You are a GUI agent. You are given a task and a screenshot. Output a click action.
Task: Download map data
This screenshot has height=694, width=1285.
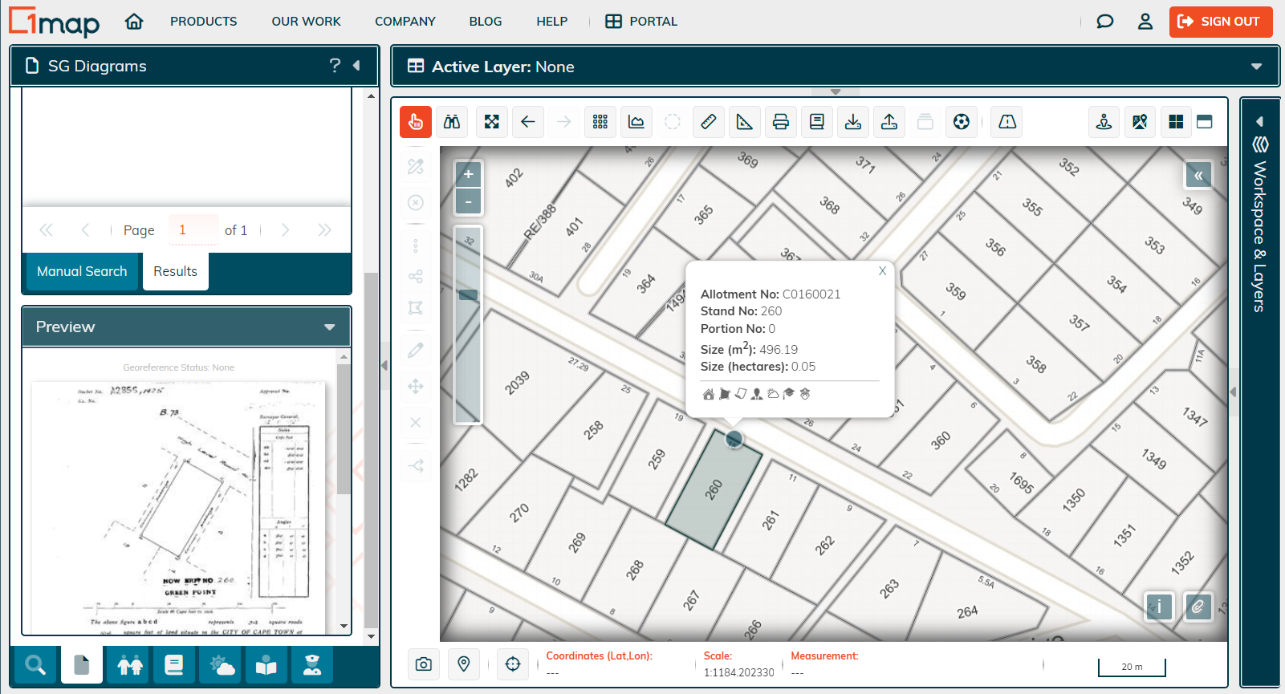853,122
